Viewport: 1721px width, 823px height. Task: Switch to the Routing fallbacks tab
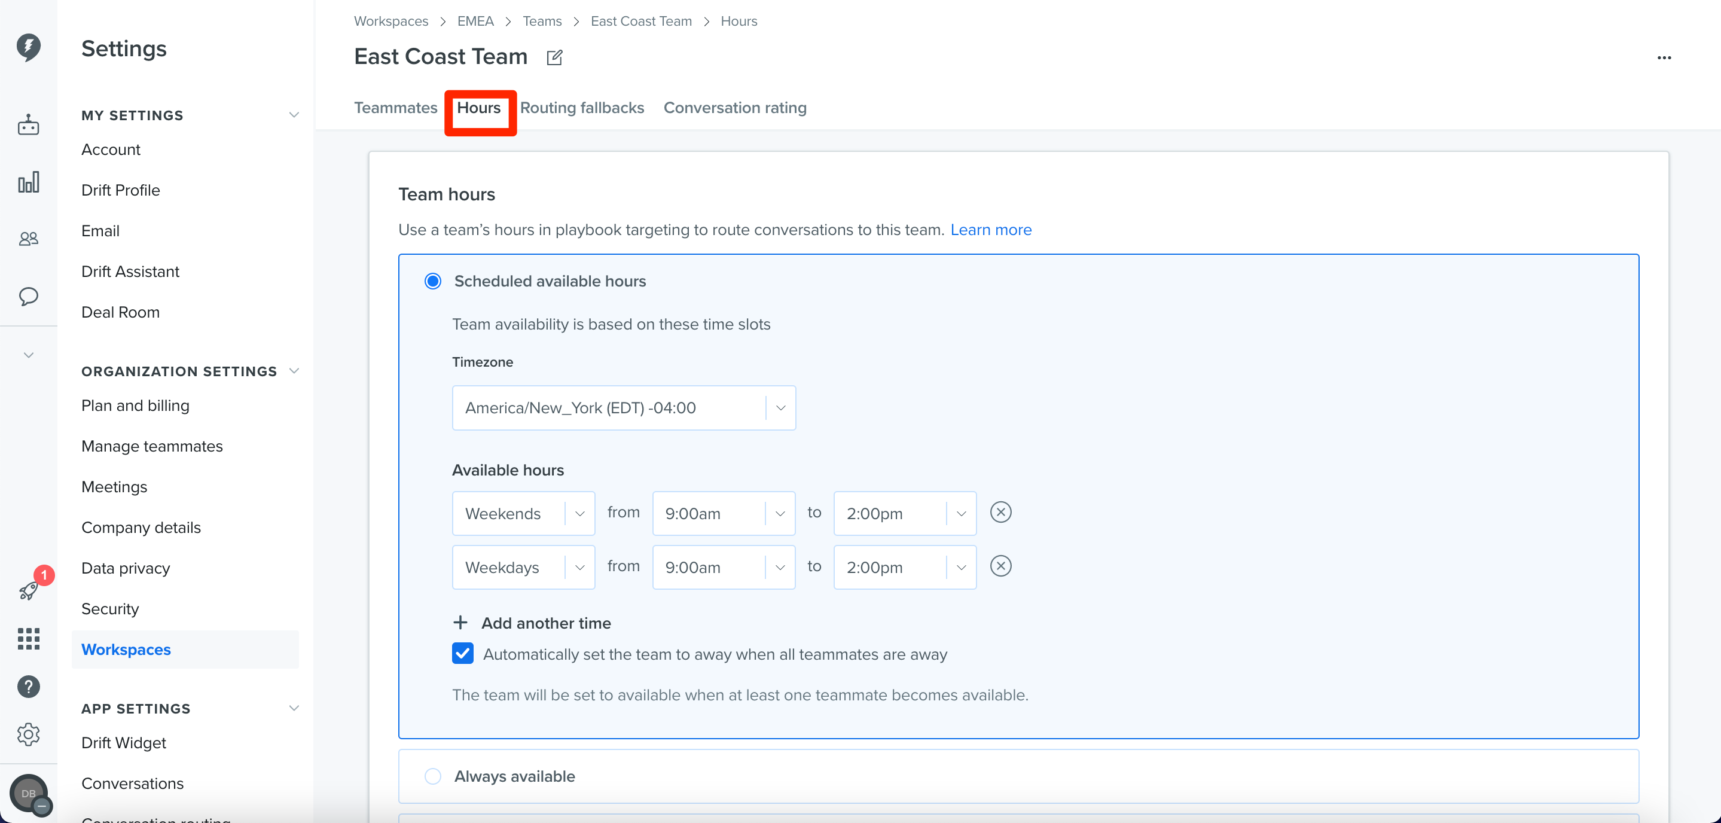582,108
